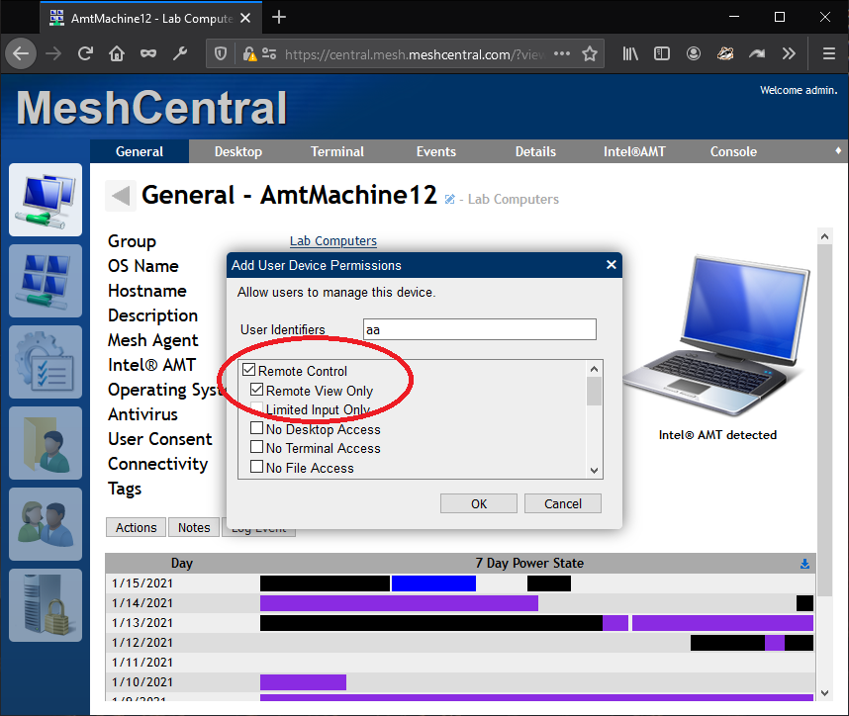
Task: Toggle Limited Input Only checkbox
Action: 257,408
